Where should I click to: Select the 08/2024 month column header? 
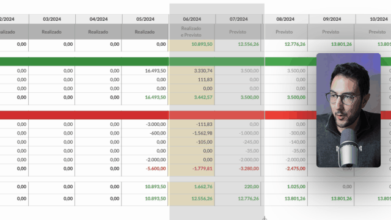pyautogui.click(x=285, y=19)
